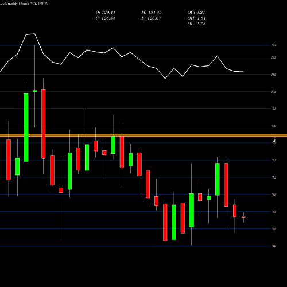This screenshot has width=287, height=287.
Task: Select the open value 'O: 129.11'
Action: (106, 13)
